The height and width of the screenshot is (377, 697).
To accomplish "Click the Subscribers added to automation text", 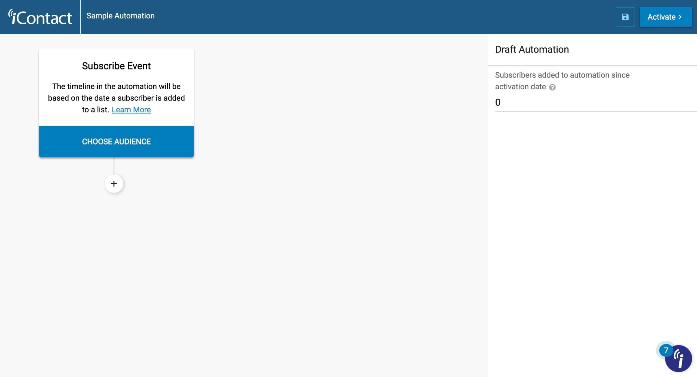I will click(562, 81).
